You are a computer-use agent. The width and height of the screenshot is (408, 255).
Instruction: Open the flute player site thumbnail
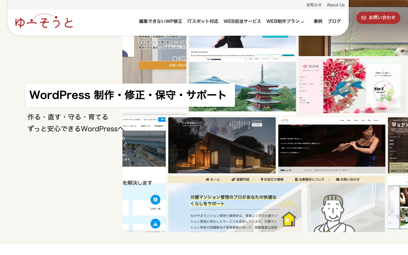(332, 145)
